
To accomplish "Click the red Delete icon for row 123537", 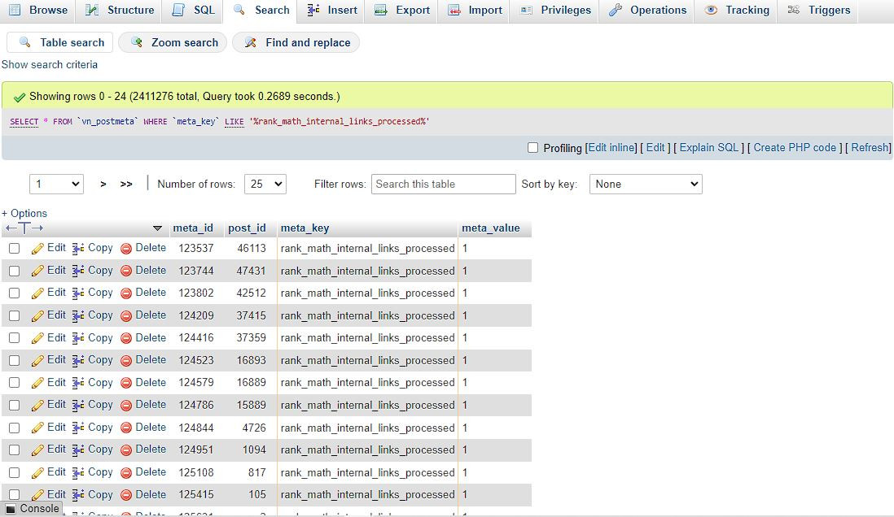I will point(126,248).
